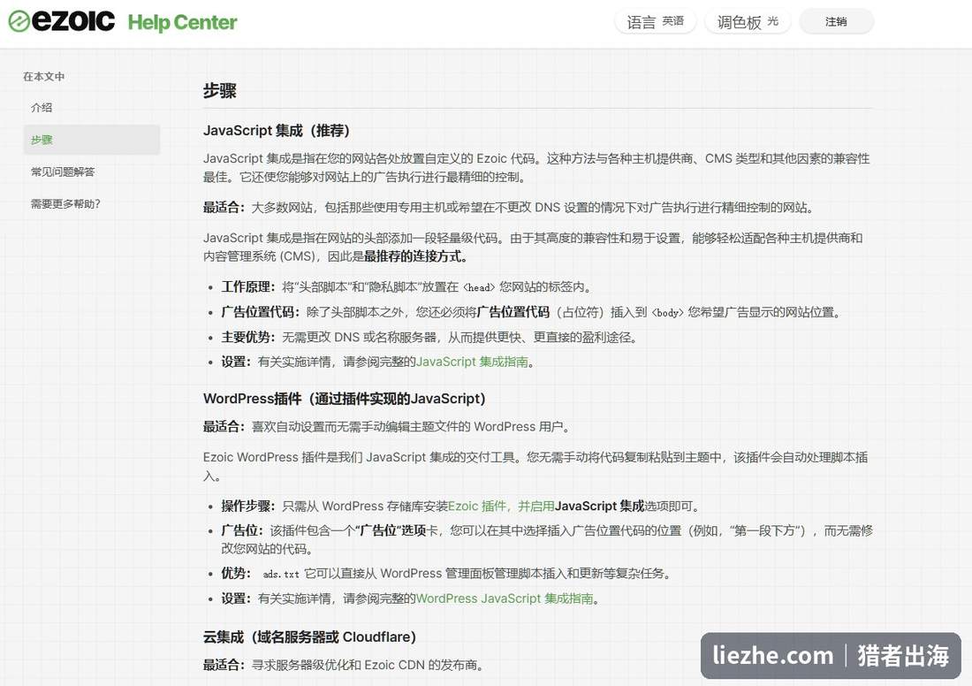Screen dimensions: 972x686
Task: Open the 调色板 theme dropdown
Action: click(748, 22)
